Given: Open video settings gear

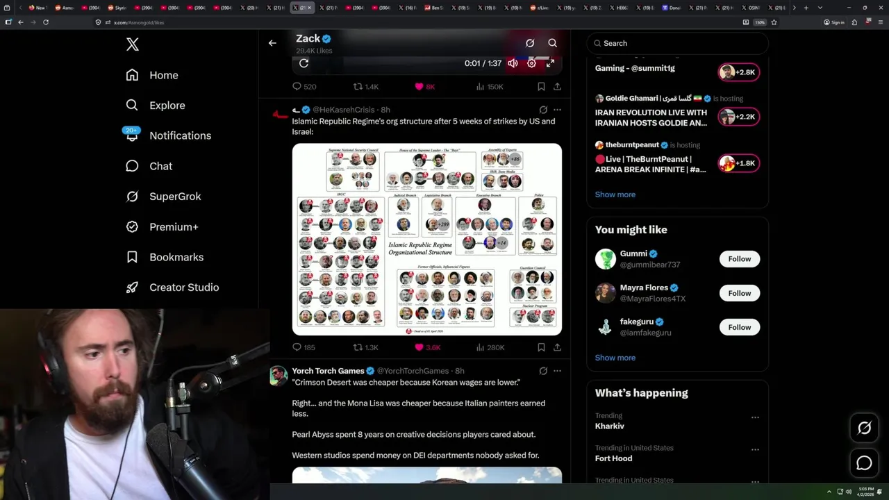Looking at the screenshot, I should pos(531,63).
